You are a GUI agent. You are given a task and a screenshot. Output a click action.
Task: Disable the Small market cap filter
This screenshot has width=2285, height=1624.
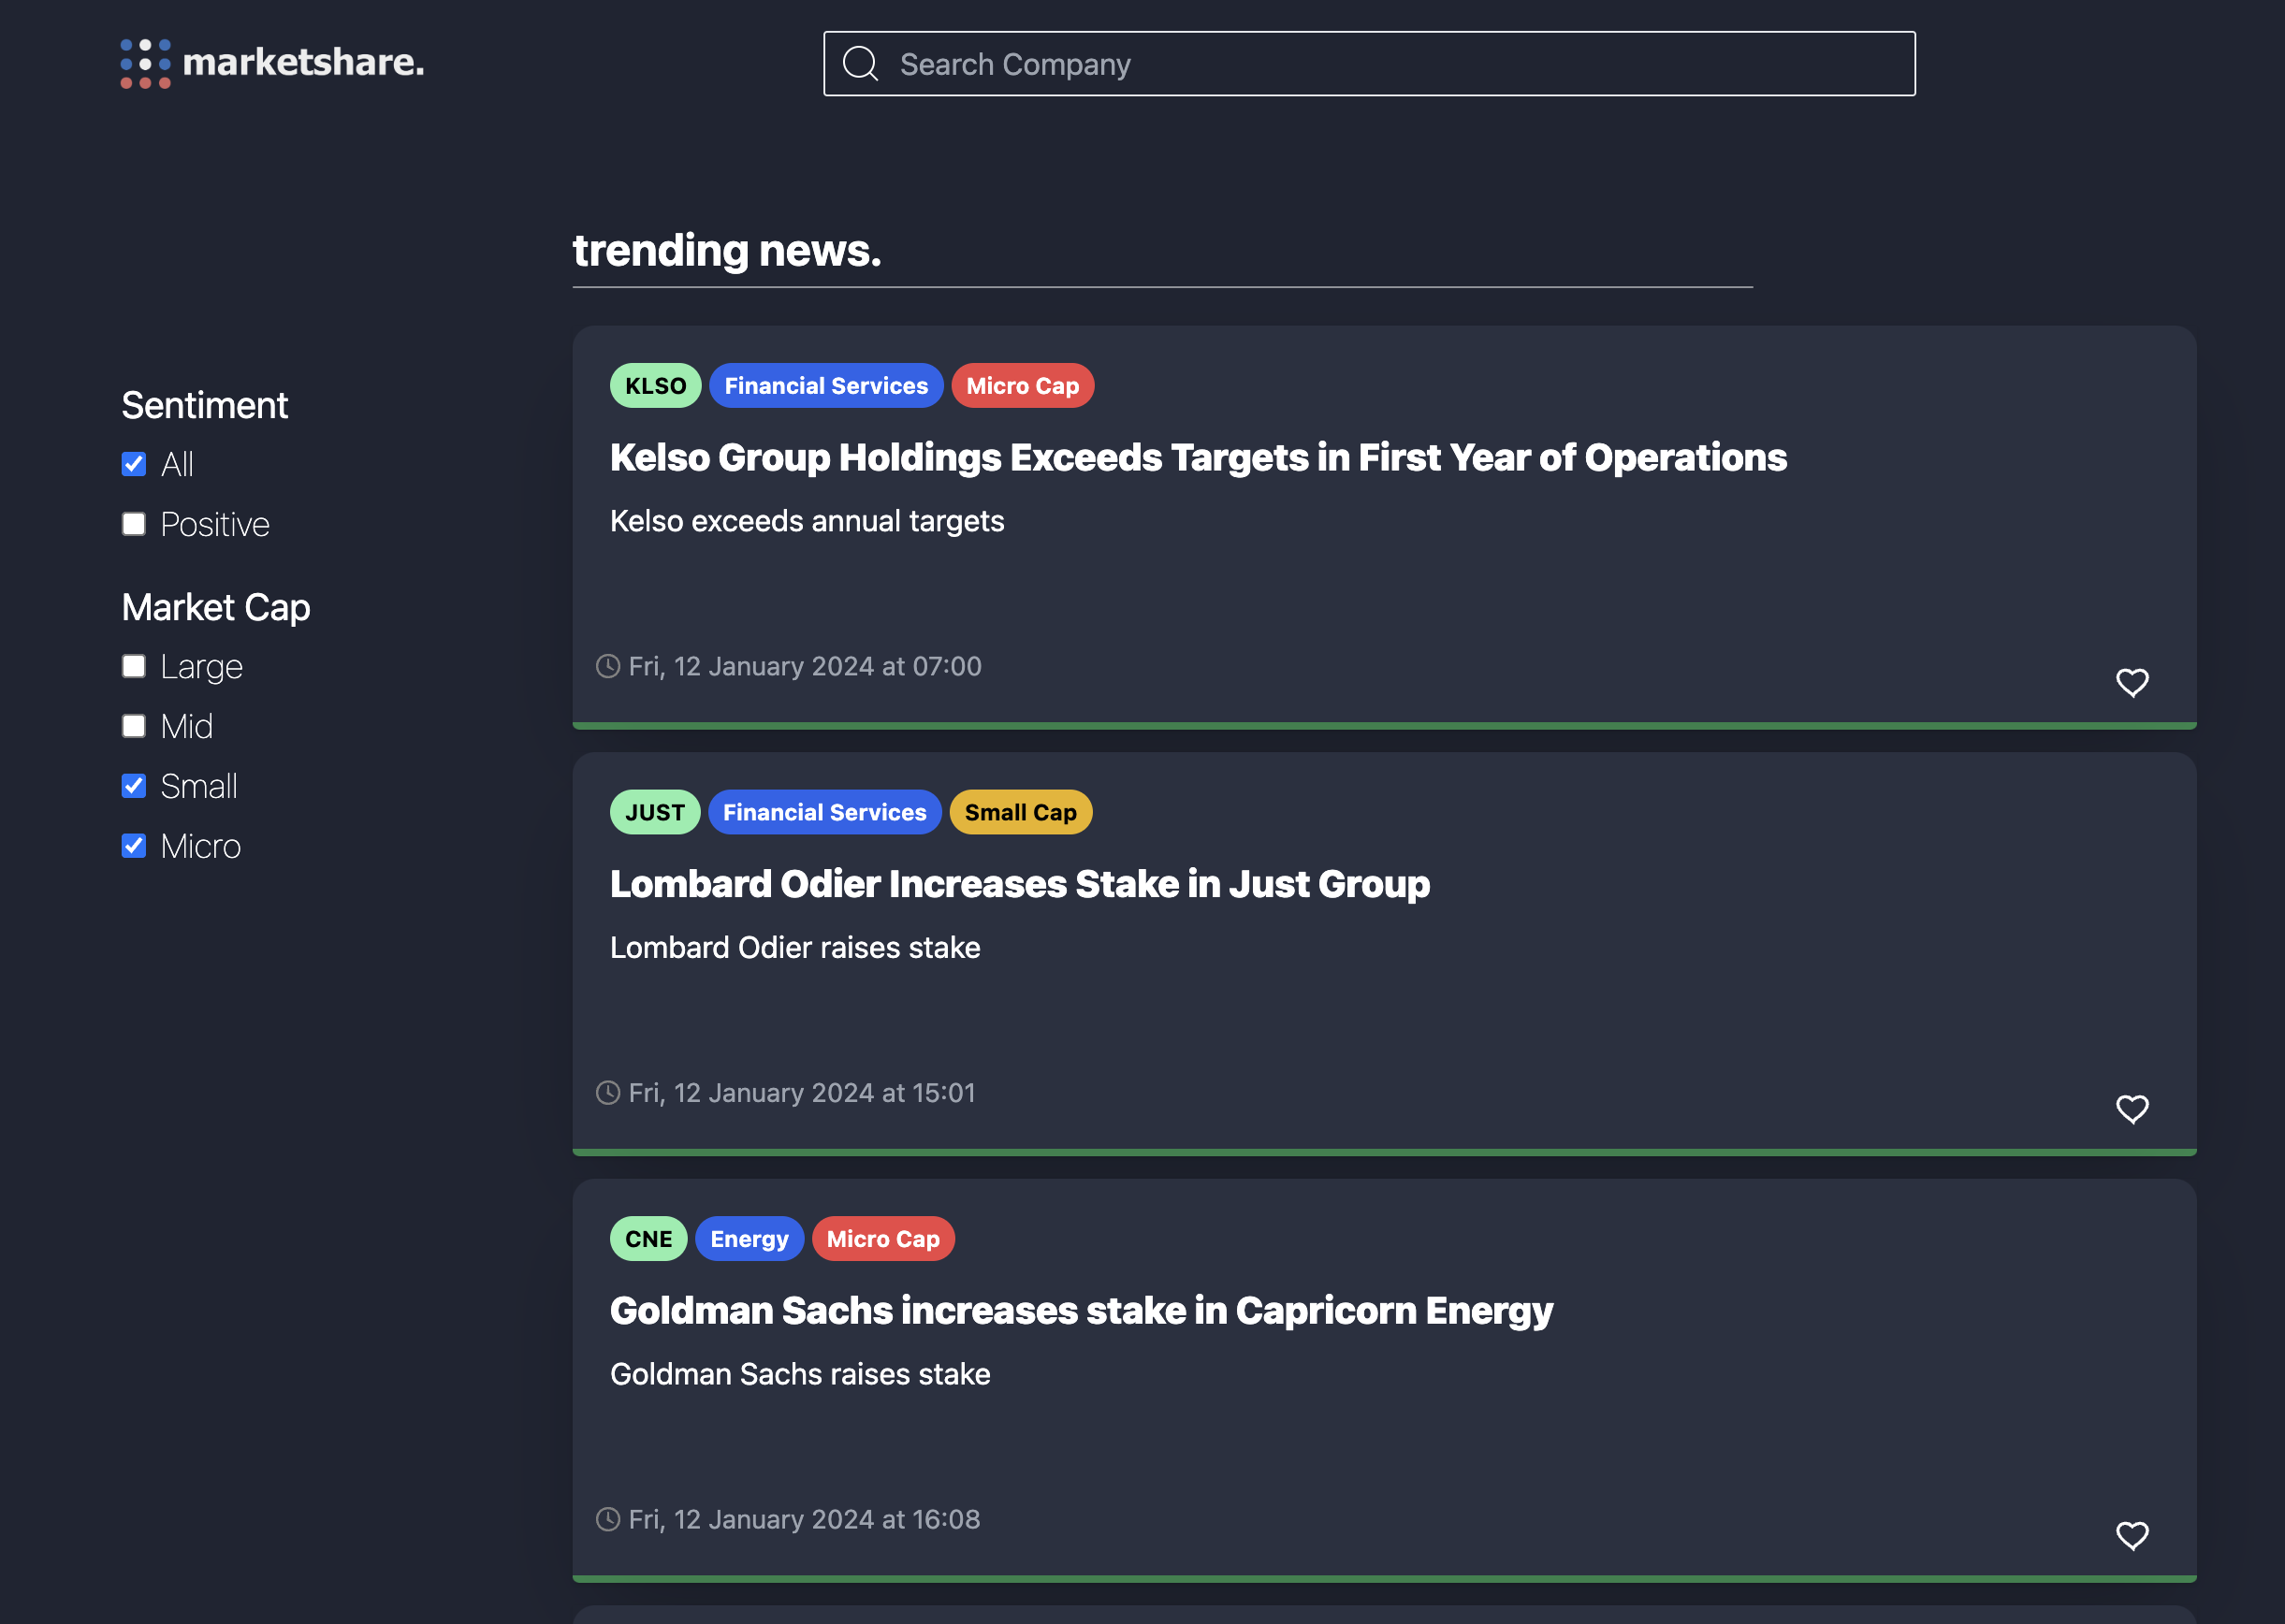[x=134, y=786]
